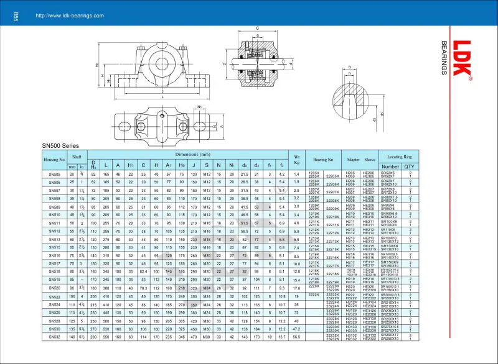Select housing number SN520
This screenshot has height=364, width=498.
pos(54,288)
